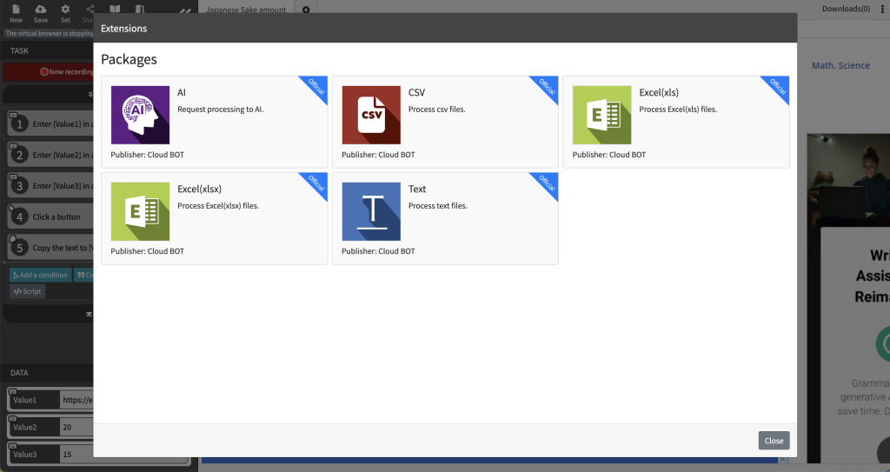Select Copy the text task step
Viewport: 890px width, 472px height.
tap(51, 248)
